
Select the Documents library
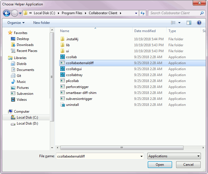point(26,70)
